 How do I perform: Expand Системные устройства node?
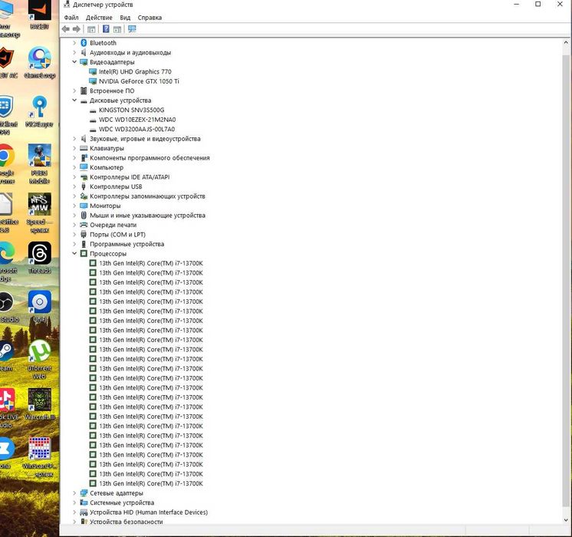click(x=74, y=502)
